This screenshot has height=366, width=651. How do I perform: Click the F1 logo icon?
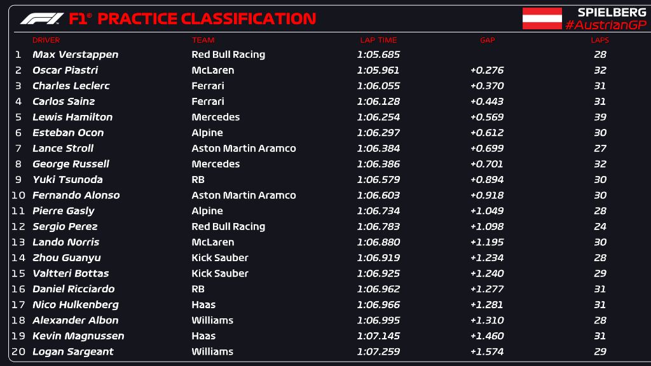coord(41,19)
